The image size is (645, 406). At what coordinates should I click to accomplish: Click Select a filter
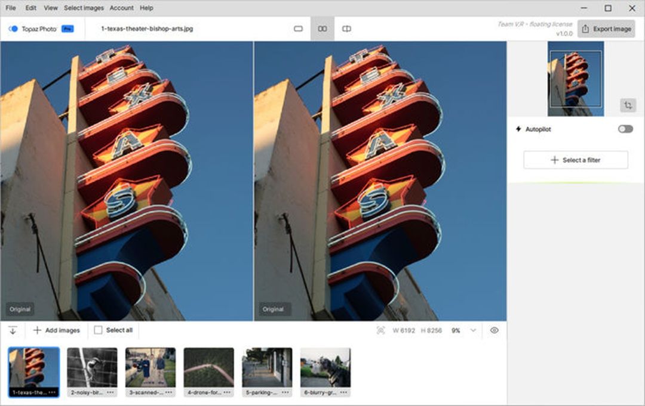point(575,159)
